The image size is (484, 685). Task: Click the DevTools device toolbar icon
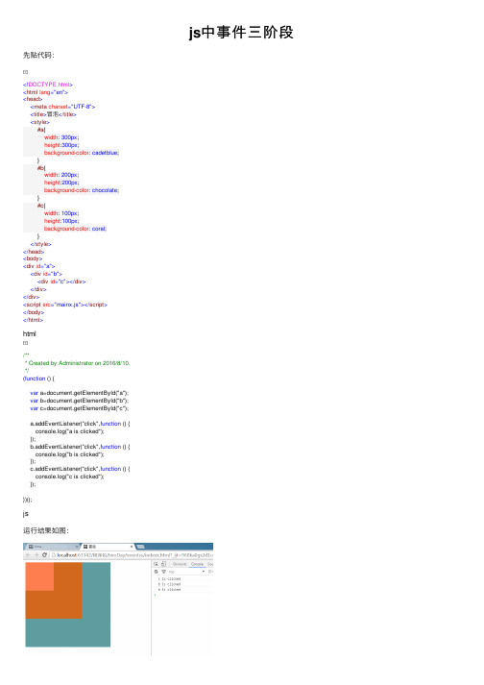coord(164,564)
